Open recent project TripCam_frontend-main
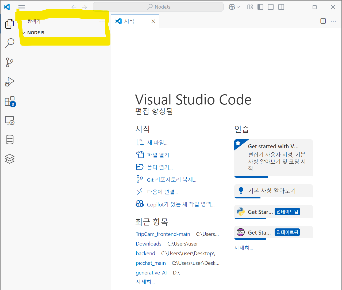This screenshot has width=342, height=290. pyautogui.click(x=163, y=234)
